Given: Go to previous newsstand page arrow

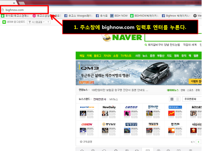Looking at the screenshot, I should pos(199,142).
